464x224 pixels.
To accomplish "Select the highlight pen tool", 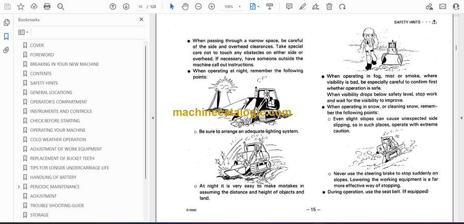I will (x=303, y=7).
